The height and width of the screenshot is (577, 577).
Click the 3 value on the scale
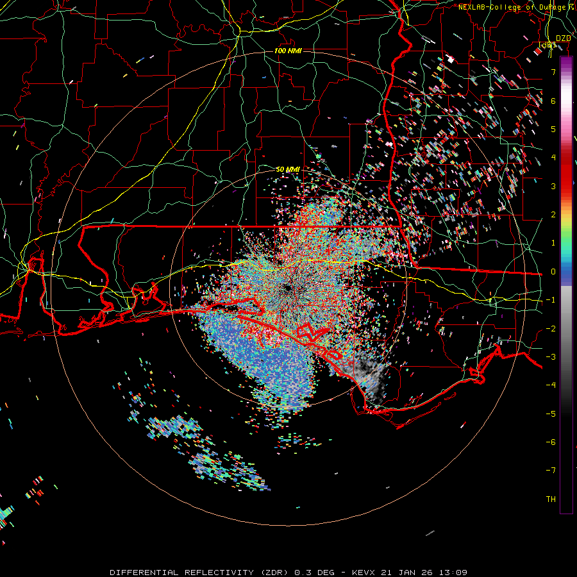(553, 186)
